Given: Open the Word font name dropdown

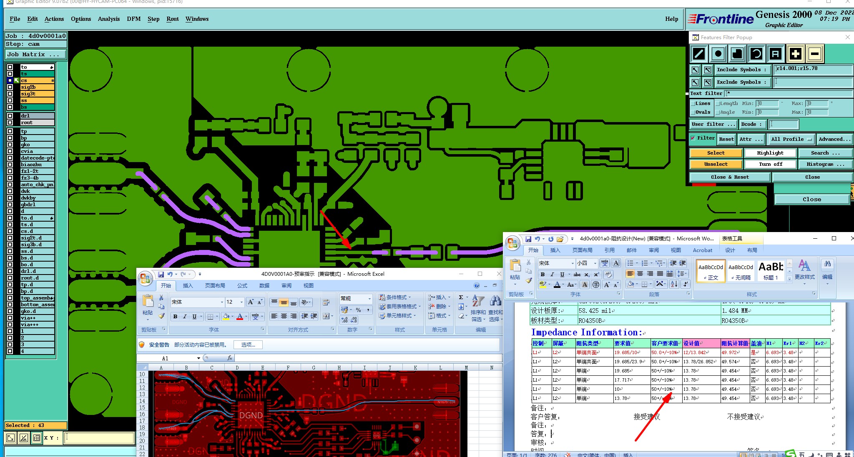Looking at the screenshot, I should click(x=573, y=263).
